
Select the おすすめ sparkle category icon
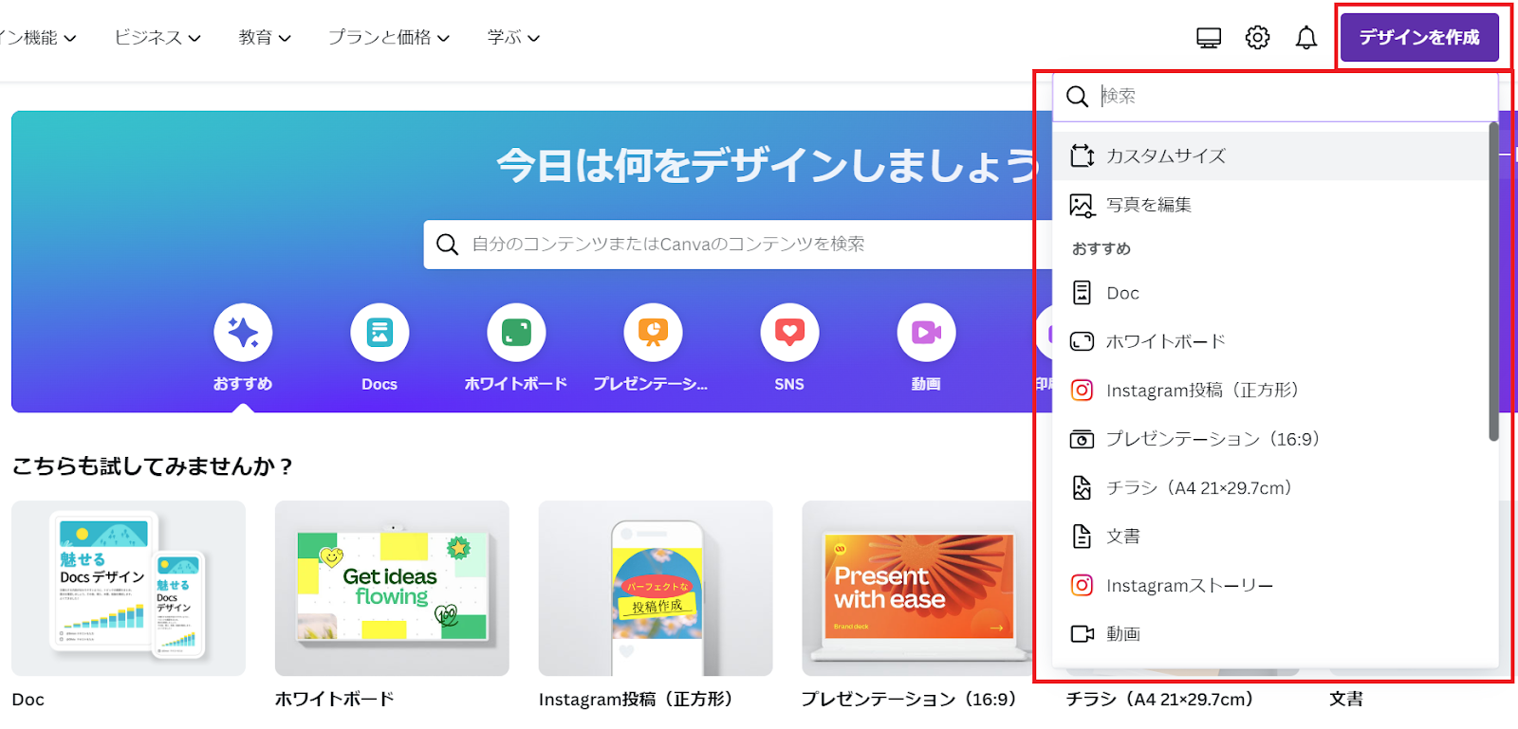click(x=243, y=333)
